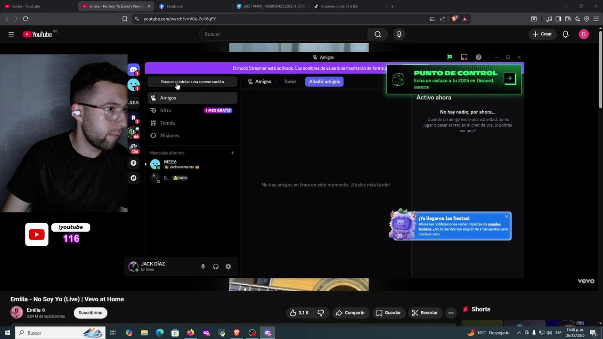Open Brave music playlist icon
The height and width of the screenshot is (339, 603).
[x=549, y=19]
